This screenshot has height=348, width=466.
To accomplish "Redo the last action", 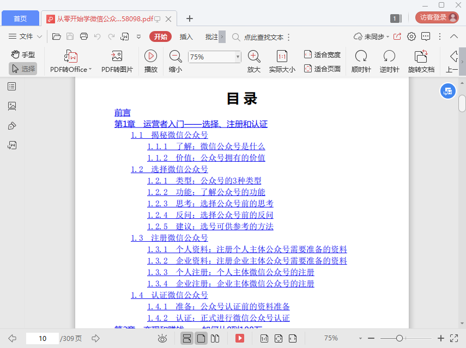I will tap(111, 36).
